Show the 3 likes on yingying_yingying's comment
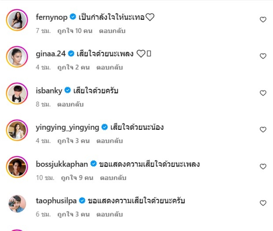The image size is (273, 231). pyautogui.click(x=73, y=141)
